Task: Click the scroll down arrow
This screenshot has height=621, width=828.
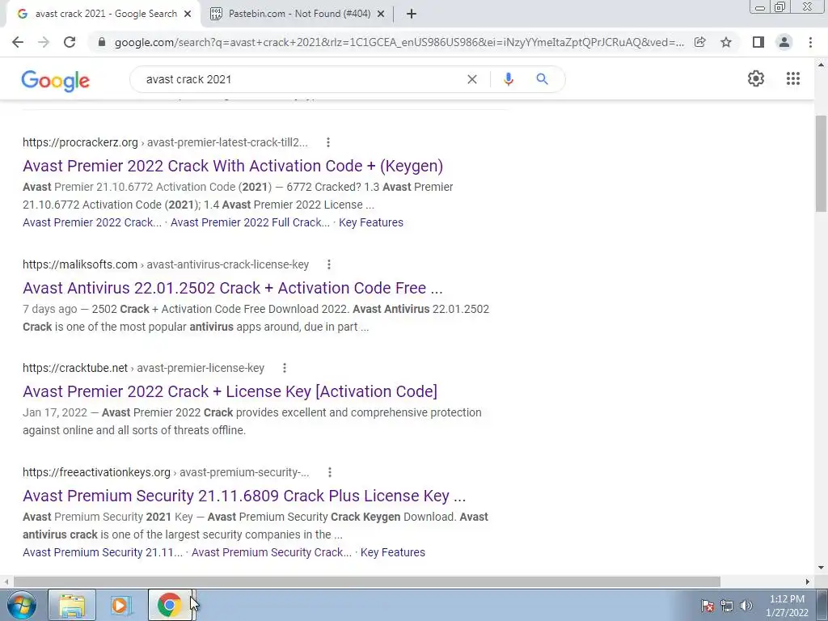Action: click(x=822, y=568)
